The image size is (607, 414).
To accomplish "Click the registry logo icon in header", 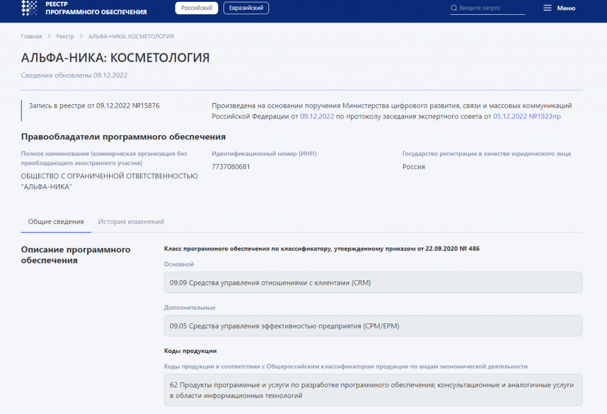I will tap(29, 8).
